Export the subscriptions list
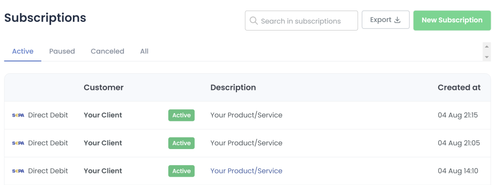 tap(386, 20)
